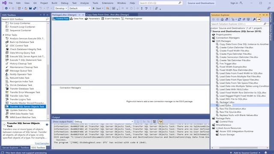This screenshot has height=154, width=274.
Task: Click Collapse All icon in Solution Explorer
Action: 244,19
